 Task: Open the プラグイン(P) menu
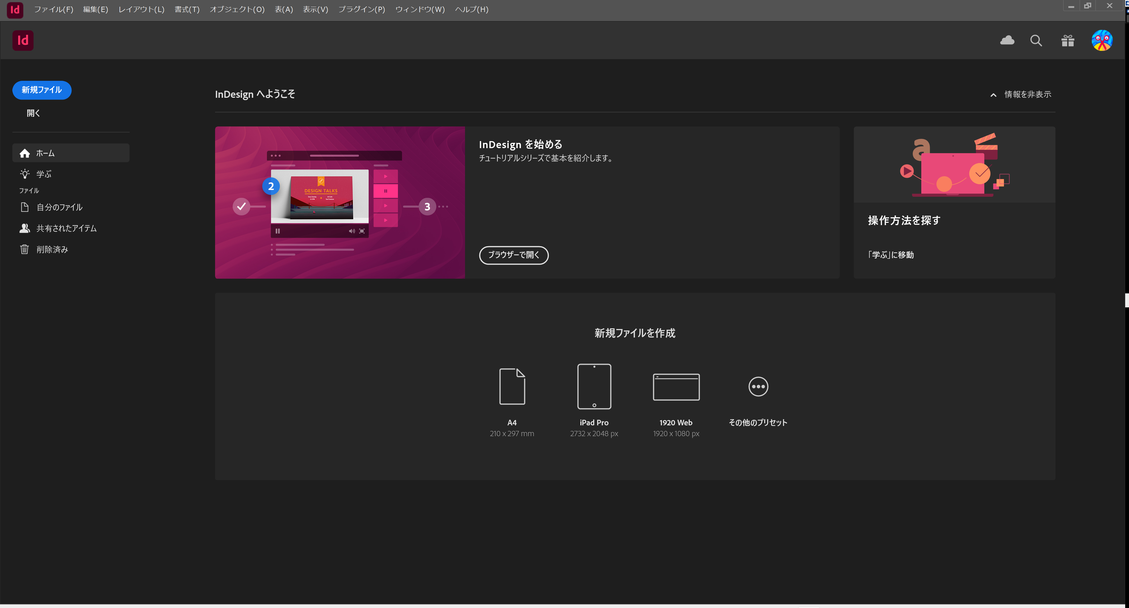(362, 9)
